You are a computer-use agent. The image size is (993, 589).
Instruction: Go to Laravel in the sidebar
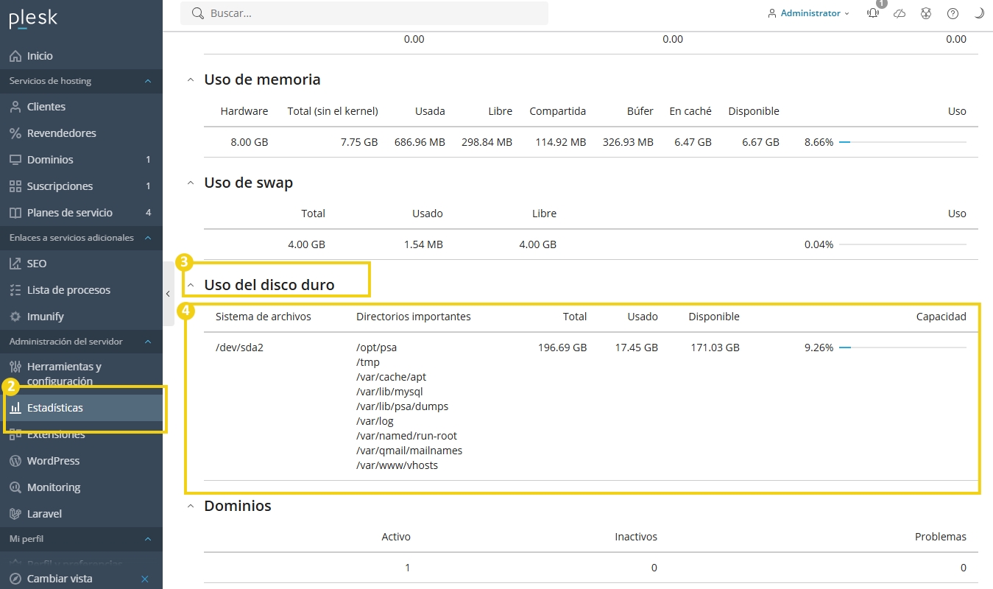click(44, 514)
